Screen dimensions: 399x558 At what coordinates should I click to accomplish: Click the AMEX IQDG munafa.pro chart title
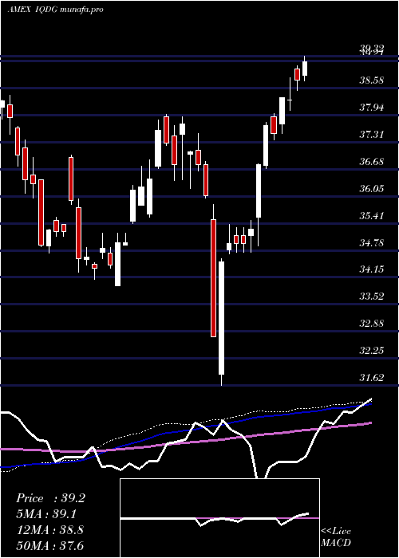(x=55, y=10)
